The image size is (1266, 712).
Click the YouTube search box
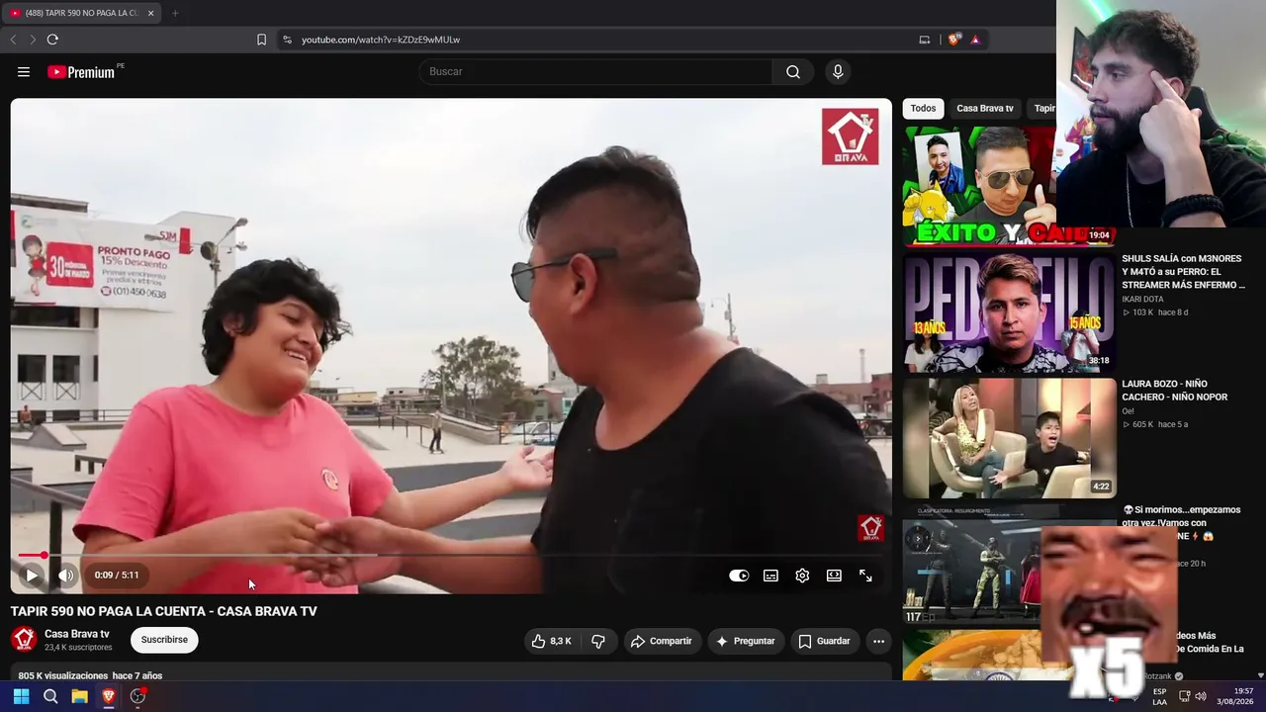(595, 71)
